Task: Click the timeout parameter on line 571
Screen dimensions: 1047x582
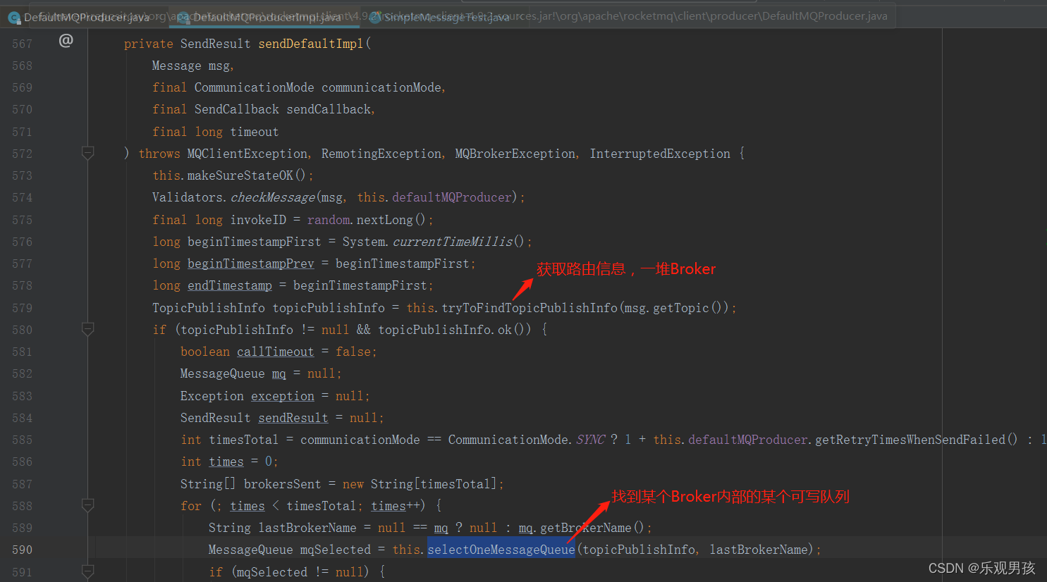Action: pos(255,132)
